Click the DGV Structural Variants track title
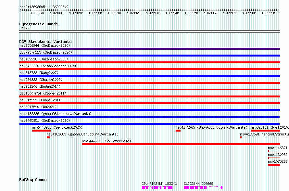Viewport: 289px width, 191px height. coord(45,42)
